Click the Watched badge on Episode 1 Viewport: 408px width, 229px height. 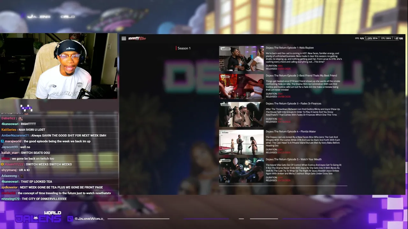[x=225, y=49]
